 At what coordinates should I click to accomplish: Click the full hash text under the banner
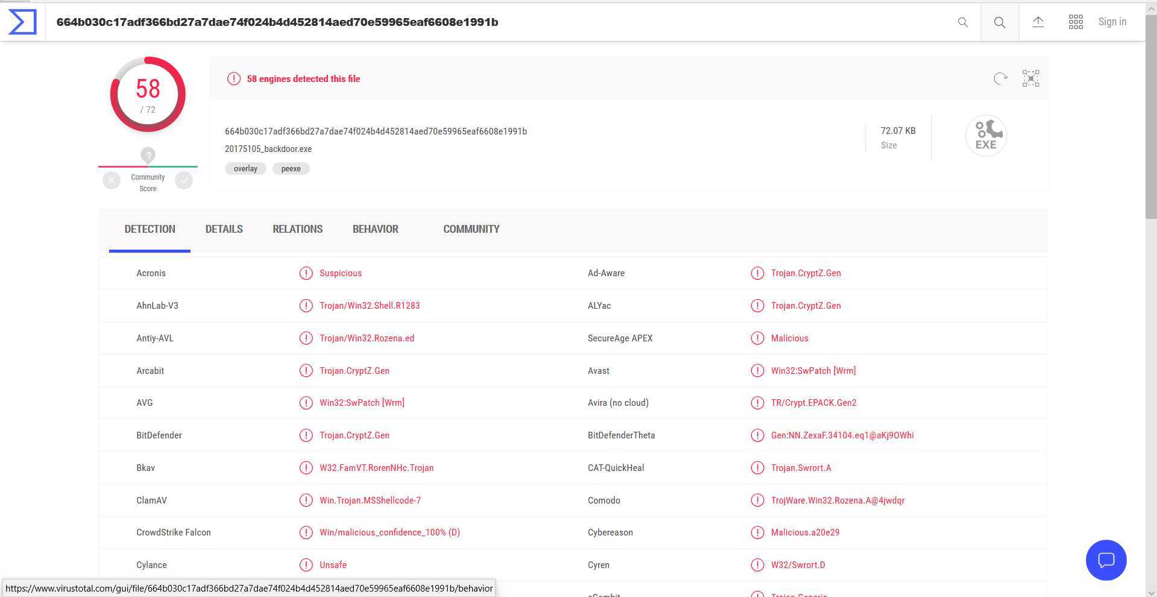(x=376, y=131)
